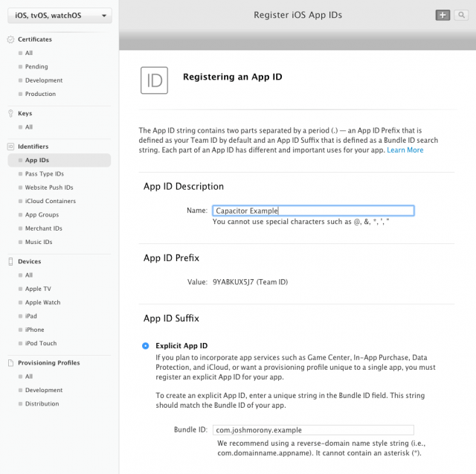Open the iOS, tvOS, watchOS platform dropdown
This screenshot has height=474, width=476.
tap(59, 16)
